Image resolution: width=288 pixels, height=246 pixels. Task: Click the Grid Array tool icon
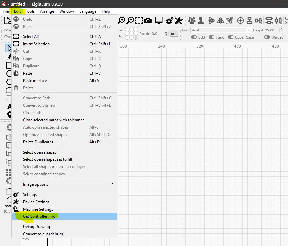(9, 172)
